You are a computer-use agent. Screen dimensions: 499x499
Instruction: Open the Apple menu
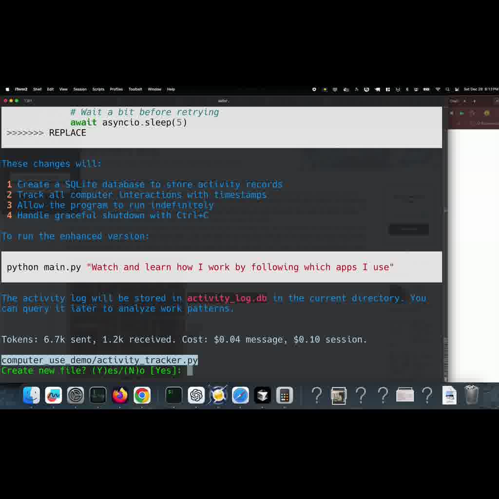(7, 89)
